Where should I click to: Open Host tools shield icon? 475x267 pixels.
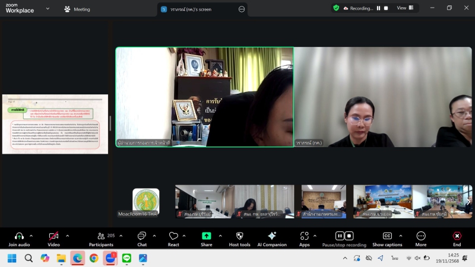point(239,236)
